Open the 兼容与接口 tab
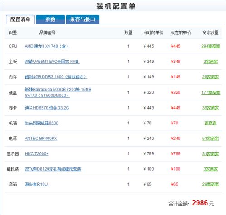 [x=82, y=19]
